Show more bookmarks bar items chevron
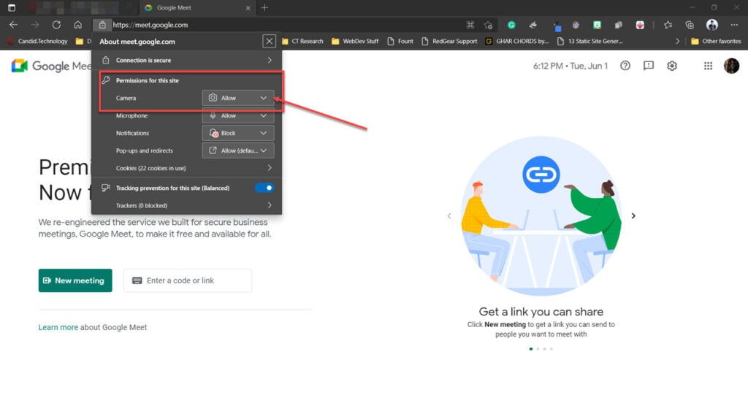Screen dimensions: 748x406 pos(677,41)
